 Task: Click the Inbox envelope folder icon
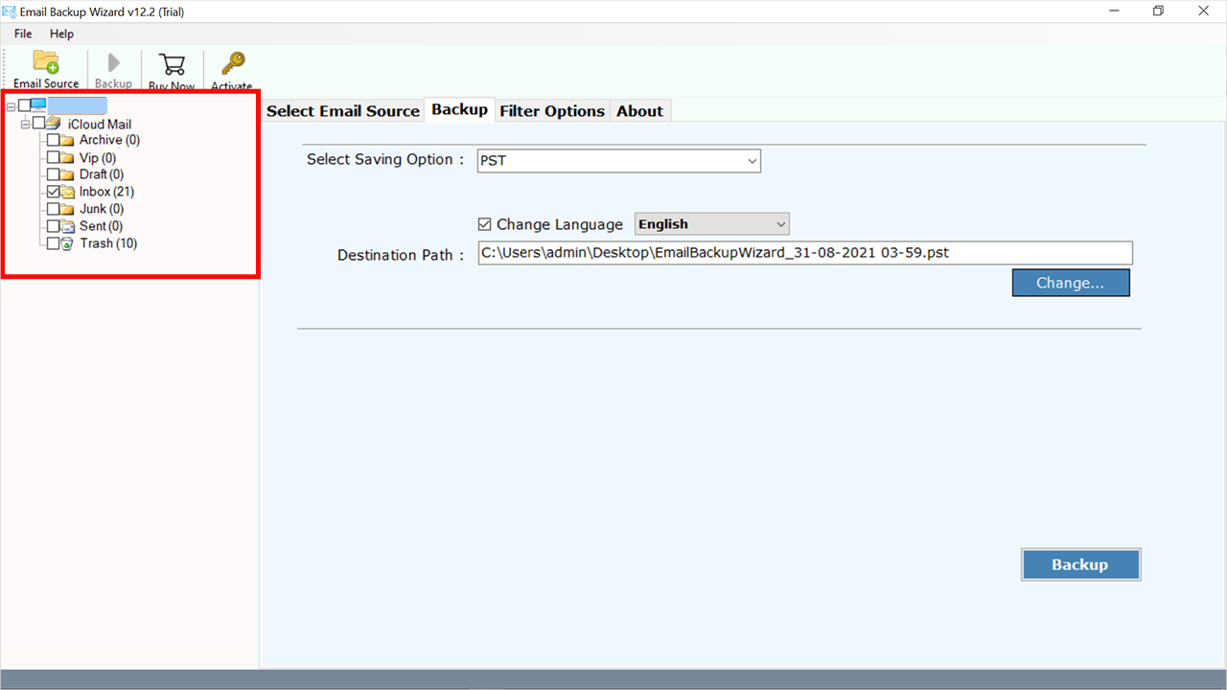[x=67, y=192]
